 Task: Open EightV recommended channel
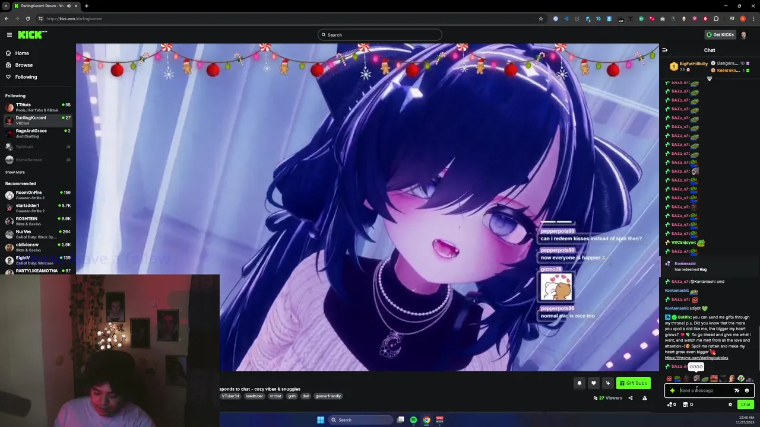[x=38, y=260]
